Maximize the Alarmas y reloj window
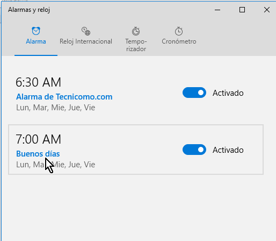 pos(242,10)
